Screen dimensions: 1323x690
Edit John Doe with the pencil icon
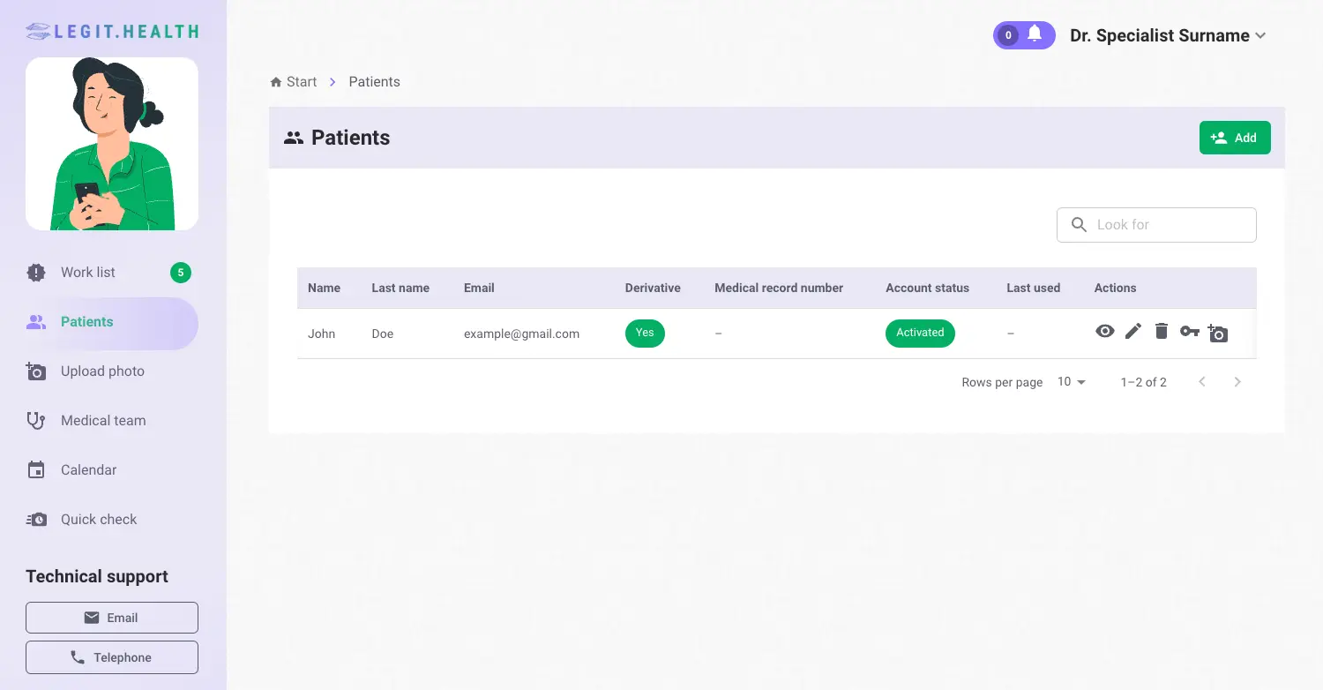1132,331
